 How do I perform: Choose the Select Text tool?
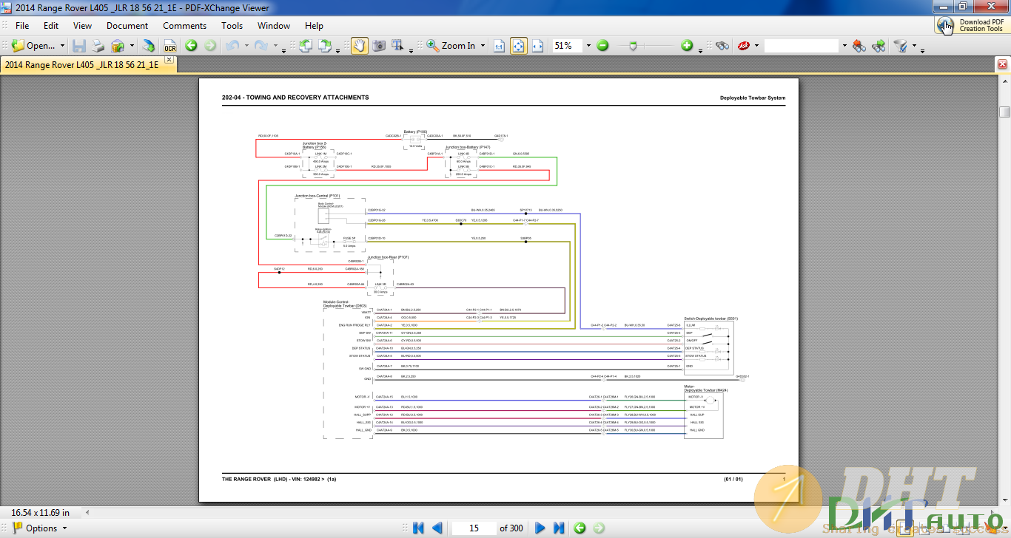pos(397,46)
